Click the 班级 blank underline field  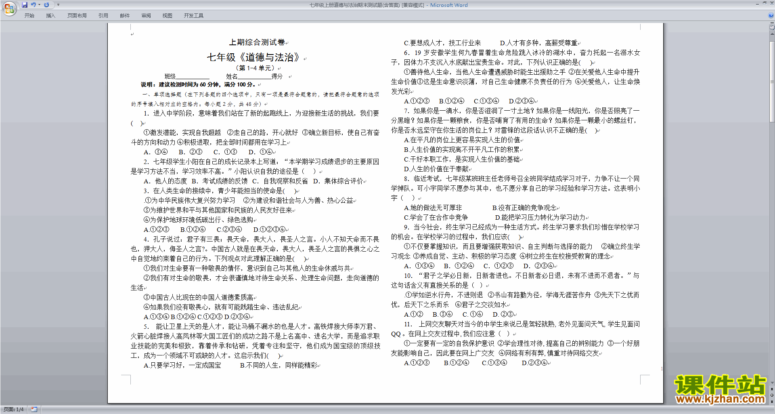point(193,76)
